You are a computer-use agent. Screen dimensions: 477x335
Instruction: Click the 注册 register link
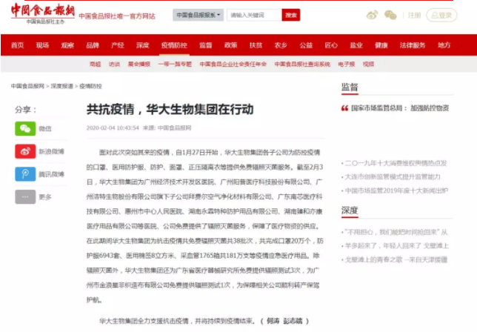pyautogui.click(x=414, y=15)
